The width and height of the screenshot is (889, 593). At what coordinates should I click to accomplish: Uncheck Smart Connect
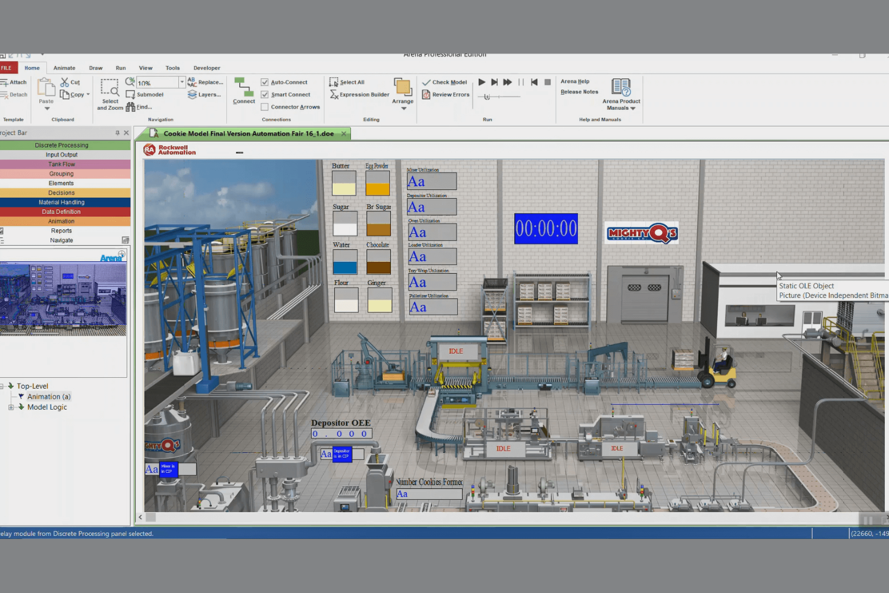[x=265, y=94]
